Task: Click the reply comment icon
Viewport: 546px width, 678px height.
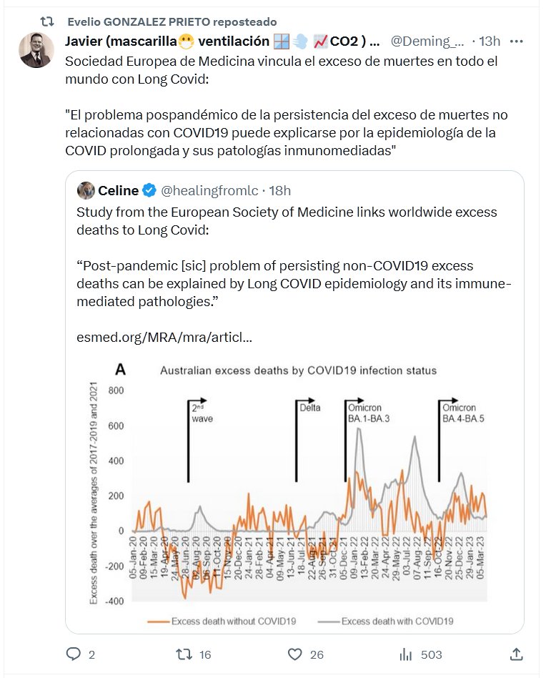Action: [x=74, y=654]
